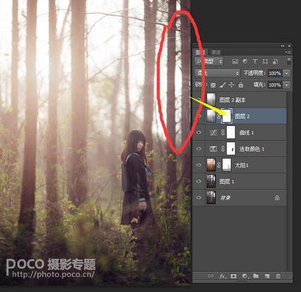Click the shape layer filter icon
The height and width of the screenshot is (292, 301).
(x=265, y=62)
